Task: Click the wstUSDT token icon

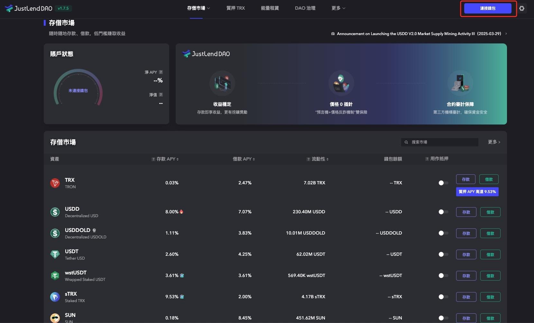Action: tap(55, 276)
